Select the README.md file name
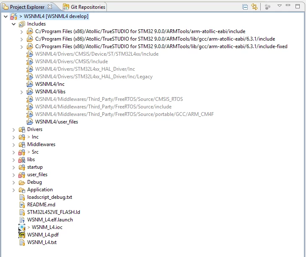The image size is (306, 257). pyautogui.click(x=41, y=205)
